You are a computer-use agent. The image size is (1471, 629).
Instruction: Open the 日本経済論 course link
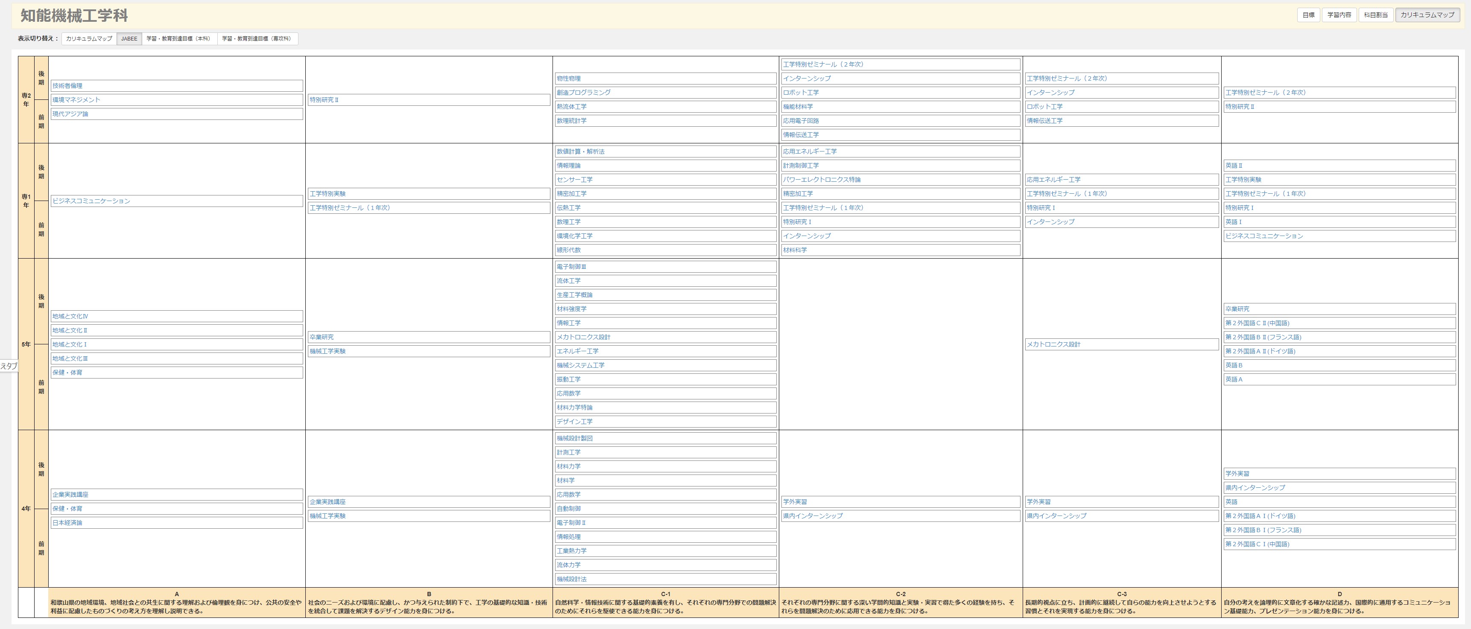67,523
